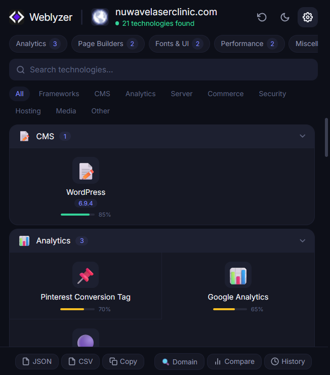
Task: Click the Google Analytics label
Action: coord(238,297)
